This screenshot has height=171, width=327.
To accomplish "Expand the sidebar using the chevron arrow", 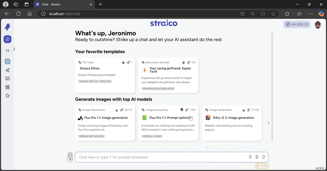I will click(14, 49).
